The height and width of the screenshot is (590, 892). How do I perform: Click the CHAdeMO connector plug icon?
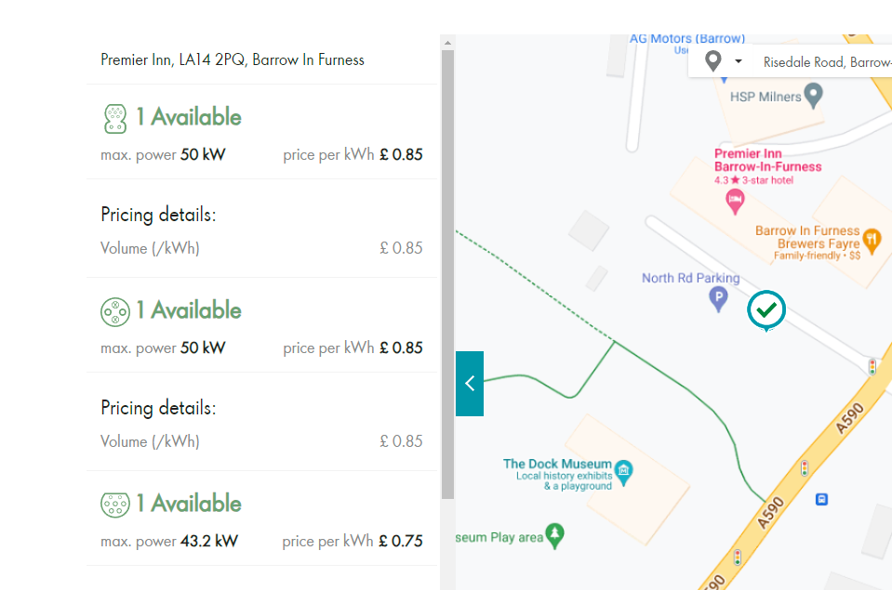click(x=114, y=310)
